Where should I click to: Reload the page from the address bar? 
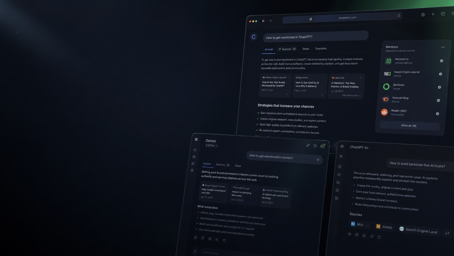coord(399,16)
